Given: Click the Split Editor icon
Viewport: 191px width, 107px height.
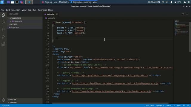Looking at the screenshot, I should (x=183, y=14).
